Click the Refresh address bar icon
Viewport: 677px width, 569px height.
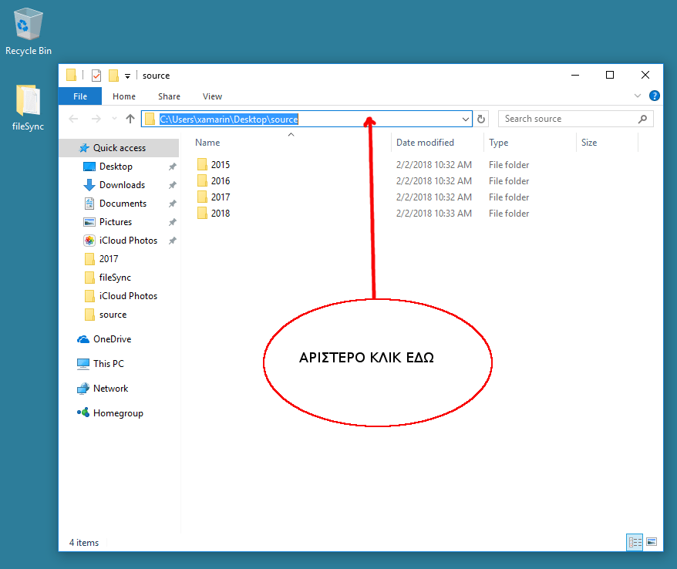[x=480, y=118]
